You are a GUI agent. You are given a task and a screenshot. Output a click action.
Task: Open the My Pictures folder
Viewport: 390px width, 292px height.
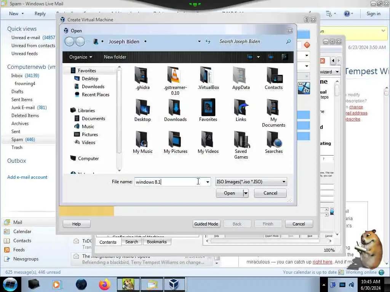coord(175,142)
